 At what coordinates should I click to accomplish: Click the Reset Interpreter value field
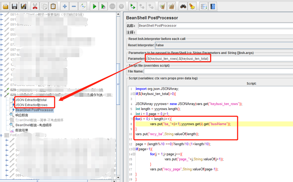224,45
